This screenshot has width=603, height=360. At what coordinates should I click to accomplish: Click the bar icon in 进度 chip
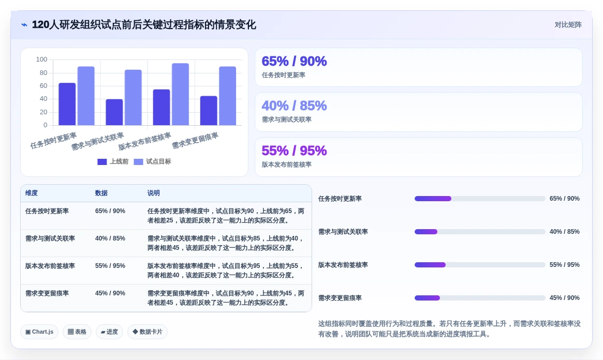point(103,332)
